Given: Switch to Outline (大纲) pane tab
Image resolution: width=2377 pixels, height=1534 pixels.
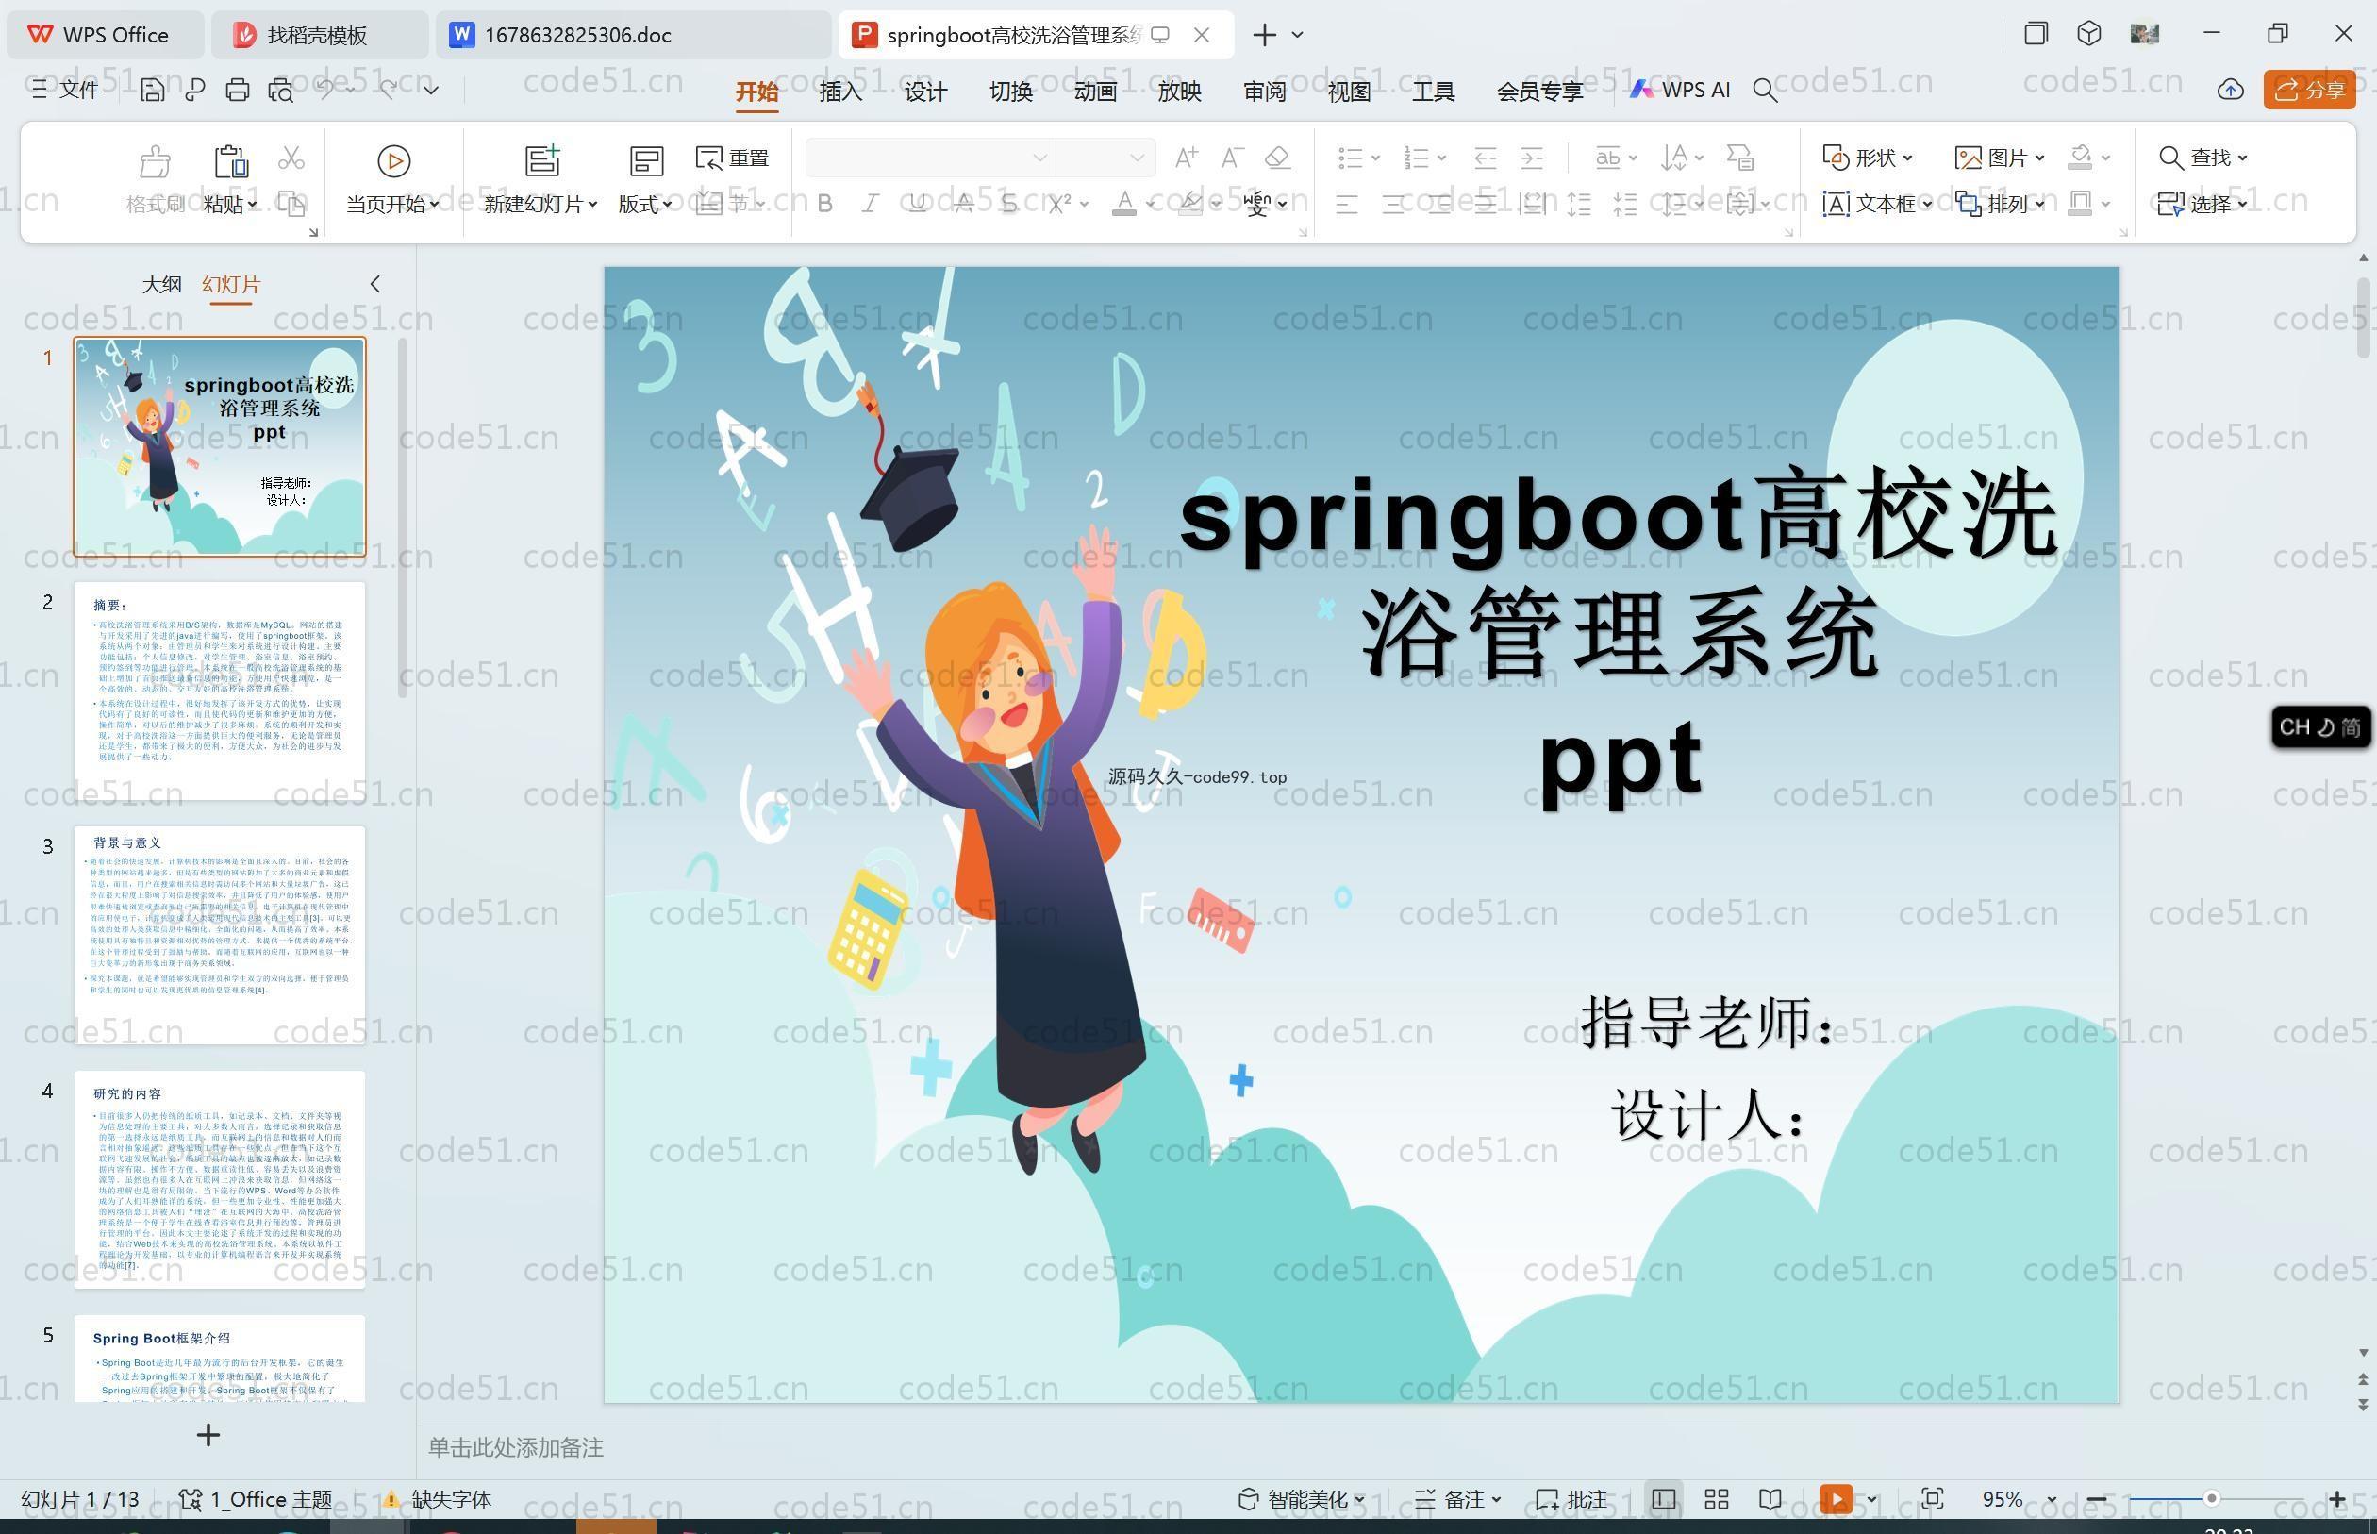Looking at the screenshot, I should [161, 284].
